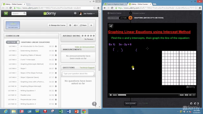
Task: Click the Section 1 breadcrumb pill
Action: (113, 18)
